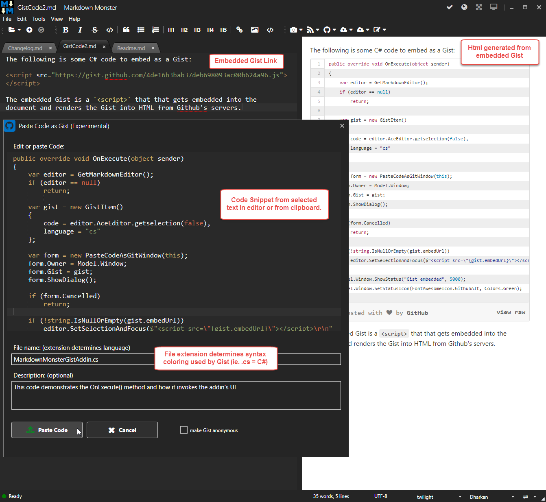Screen dimensions: 546x502
Task: Expand the GitHub addin dropdown arrow
Action: tap(334, 30)
